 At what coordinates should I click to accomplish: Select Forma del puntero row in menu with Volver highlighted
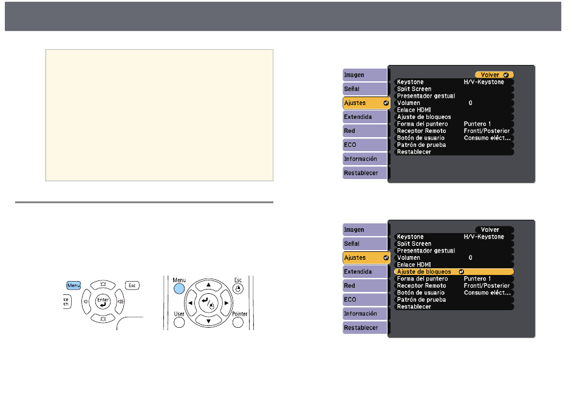(454, 124)
